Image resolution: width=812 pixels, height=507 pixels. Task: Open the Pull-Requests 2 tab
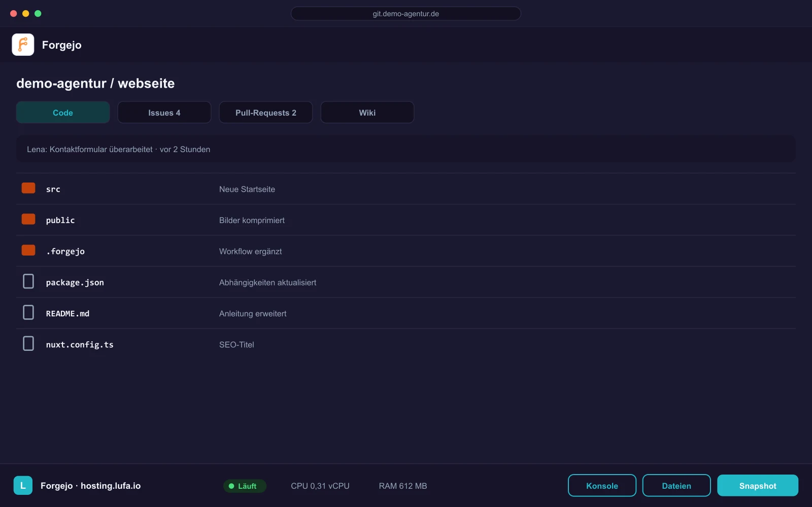266,113
